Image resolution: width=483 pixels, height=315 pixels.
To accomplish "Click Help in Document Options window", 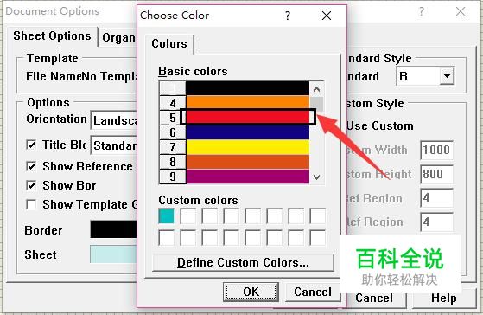I will 444,298.
